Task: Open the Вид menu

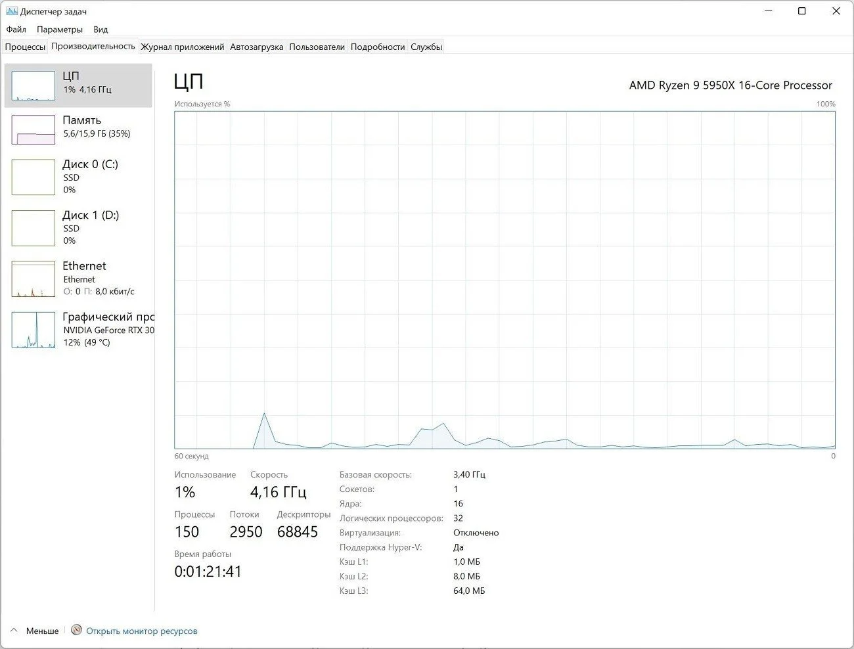Action: coord(101,30)
